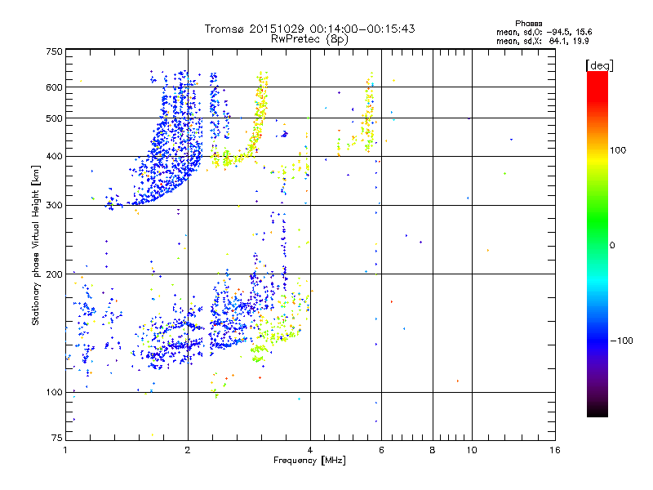Viewport: 653px width, 490px height.
Task: Click the x-axis tick label "8"
Action: coord(433,450)
